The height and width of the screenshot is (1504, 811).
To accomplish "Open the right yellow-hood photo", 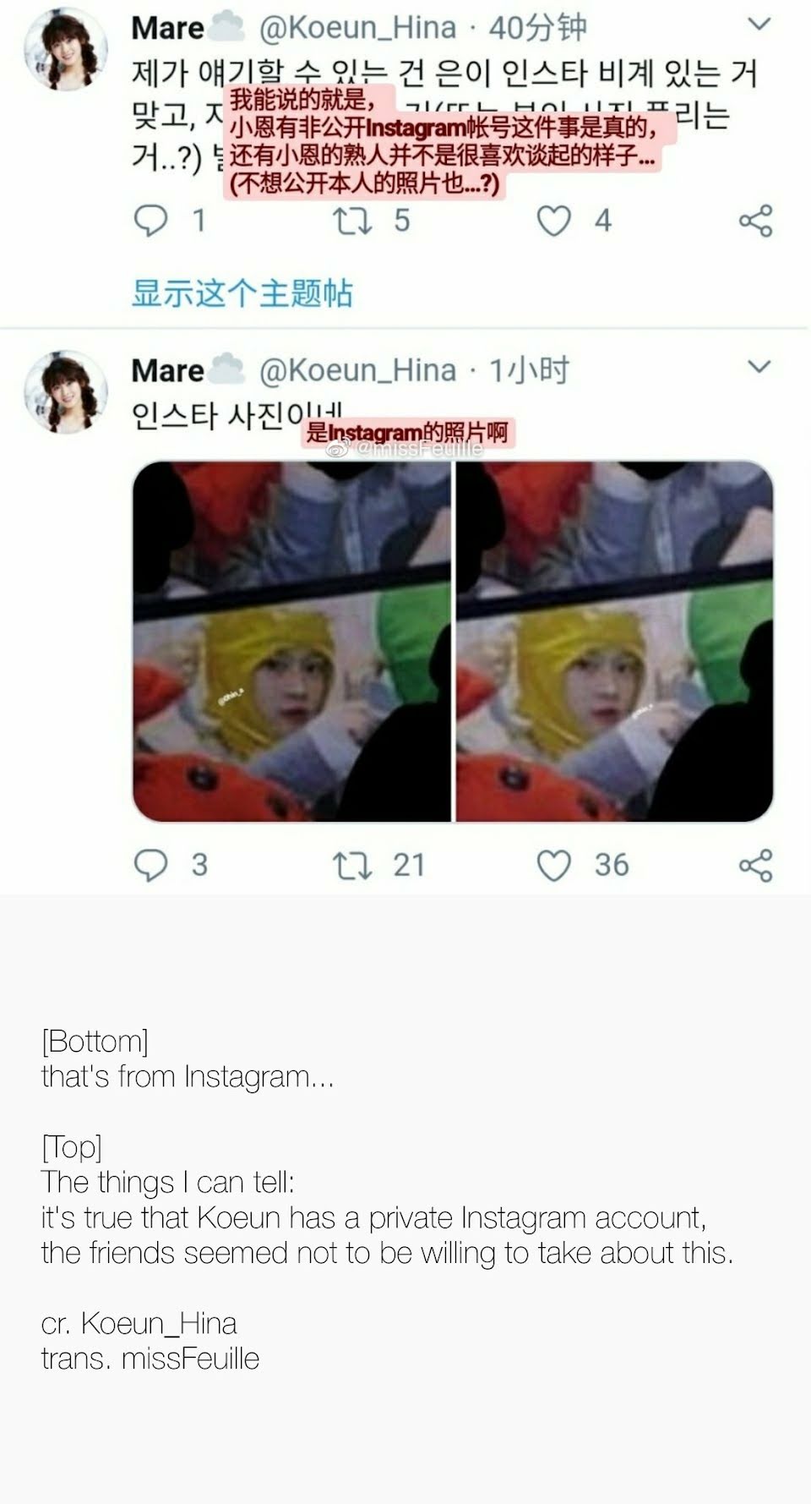I will click(x=615, y=641).
